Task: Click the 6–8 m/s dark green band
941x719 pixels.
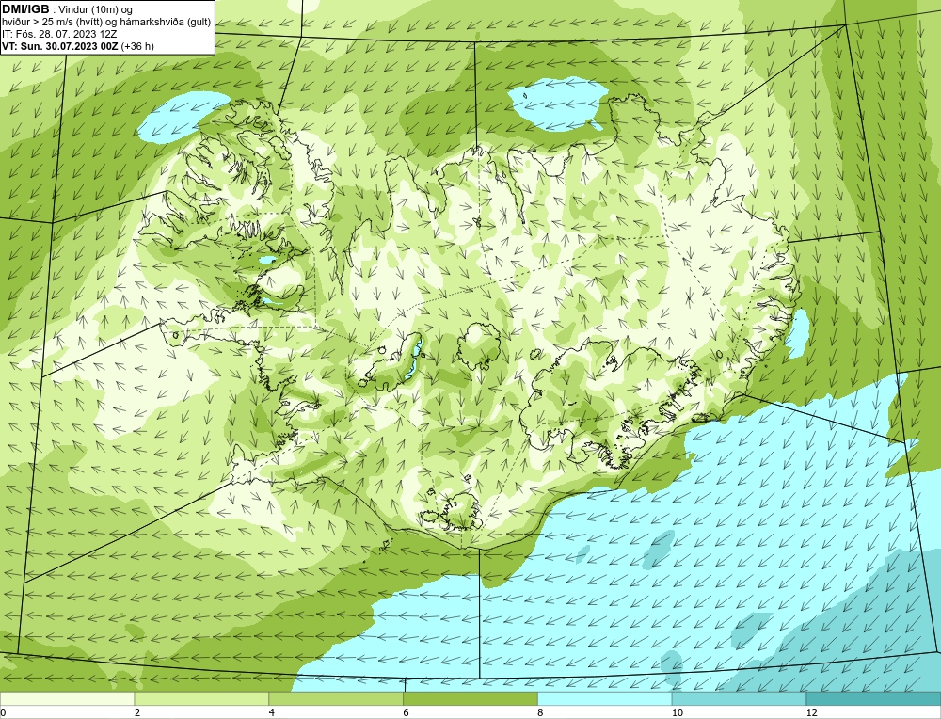Action: [470, 698]
